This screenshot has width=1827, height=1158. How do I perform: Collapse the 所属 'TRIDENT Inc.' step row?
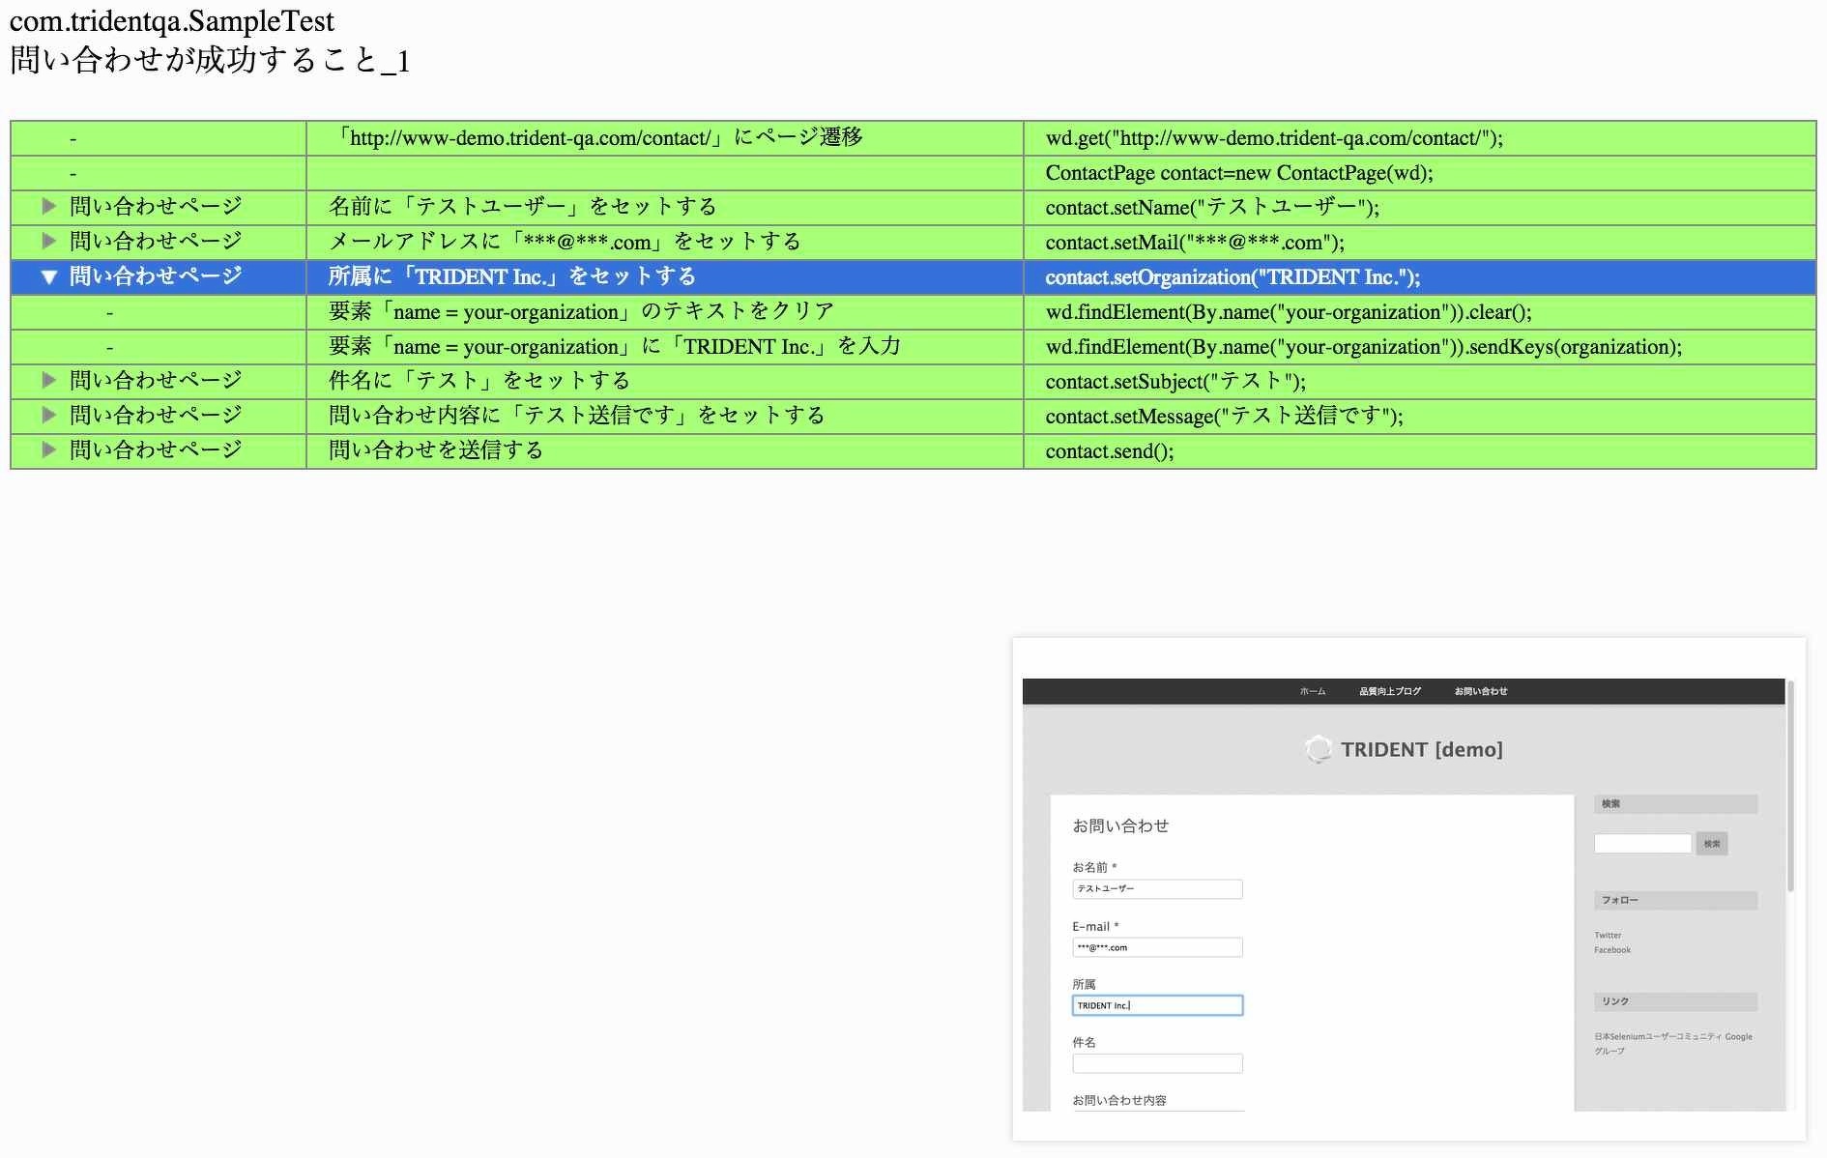coord(49,277)
